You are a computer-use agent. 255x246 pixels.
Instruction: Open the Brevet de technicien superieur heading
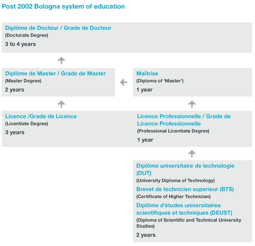point(185,189)
